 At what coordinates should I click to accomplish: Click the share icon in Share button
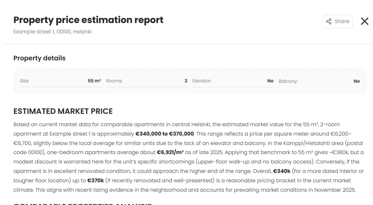pyautogui.click(x=329, y=21)
